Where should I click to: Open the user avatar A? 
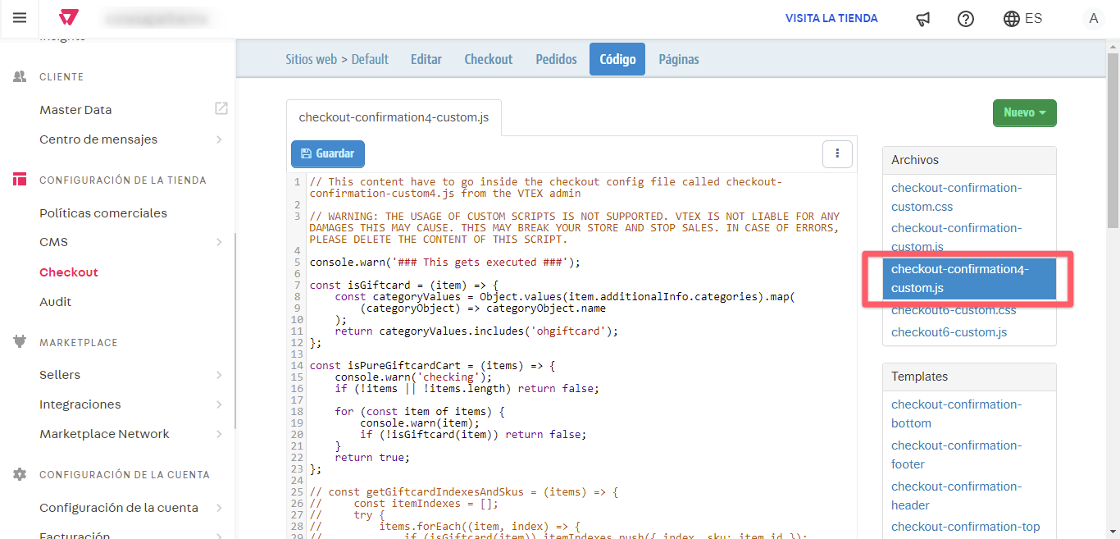[1092, 19]
